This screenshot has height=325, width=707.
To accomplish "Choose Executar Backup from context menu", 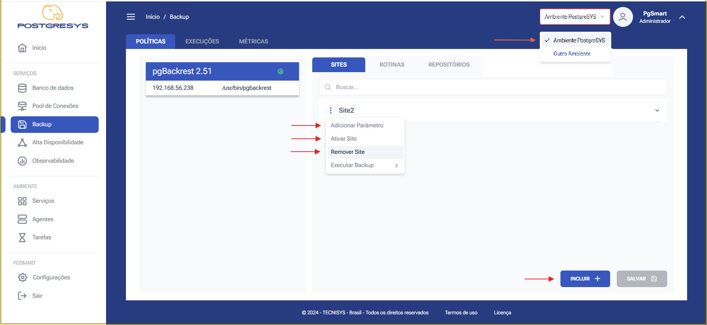I will point(365,165).
